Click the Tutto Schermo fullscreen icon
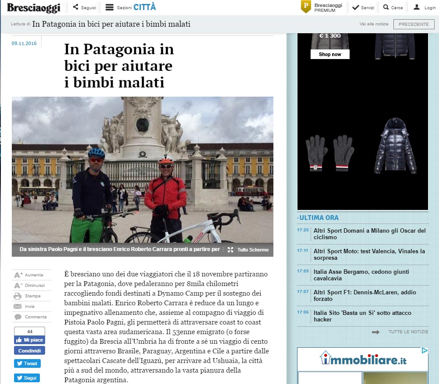 point(230,250)
